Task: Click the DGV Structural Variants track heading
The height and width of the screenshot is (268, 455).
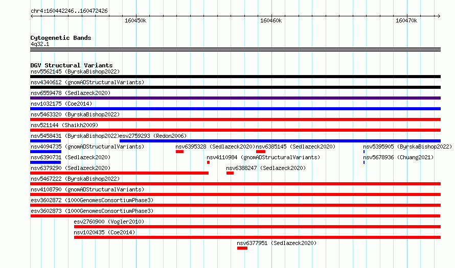Action: [x=72, y=65]
